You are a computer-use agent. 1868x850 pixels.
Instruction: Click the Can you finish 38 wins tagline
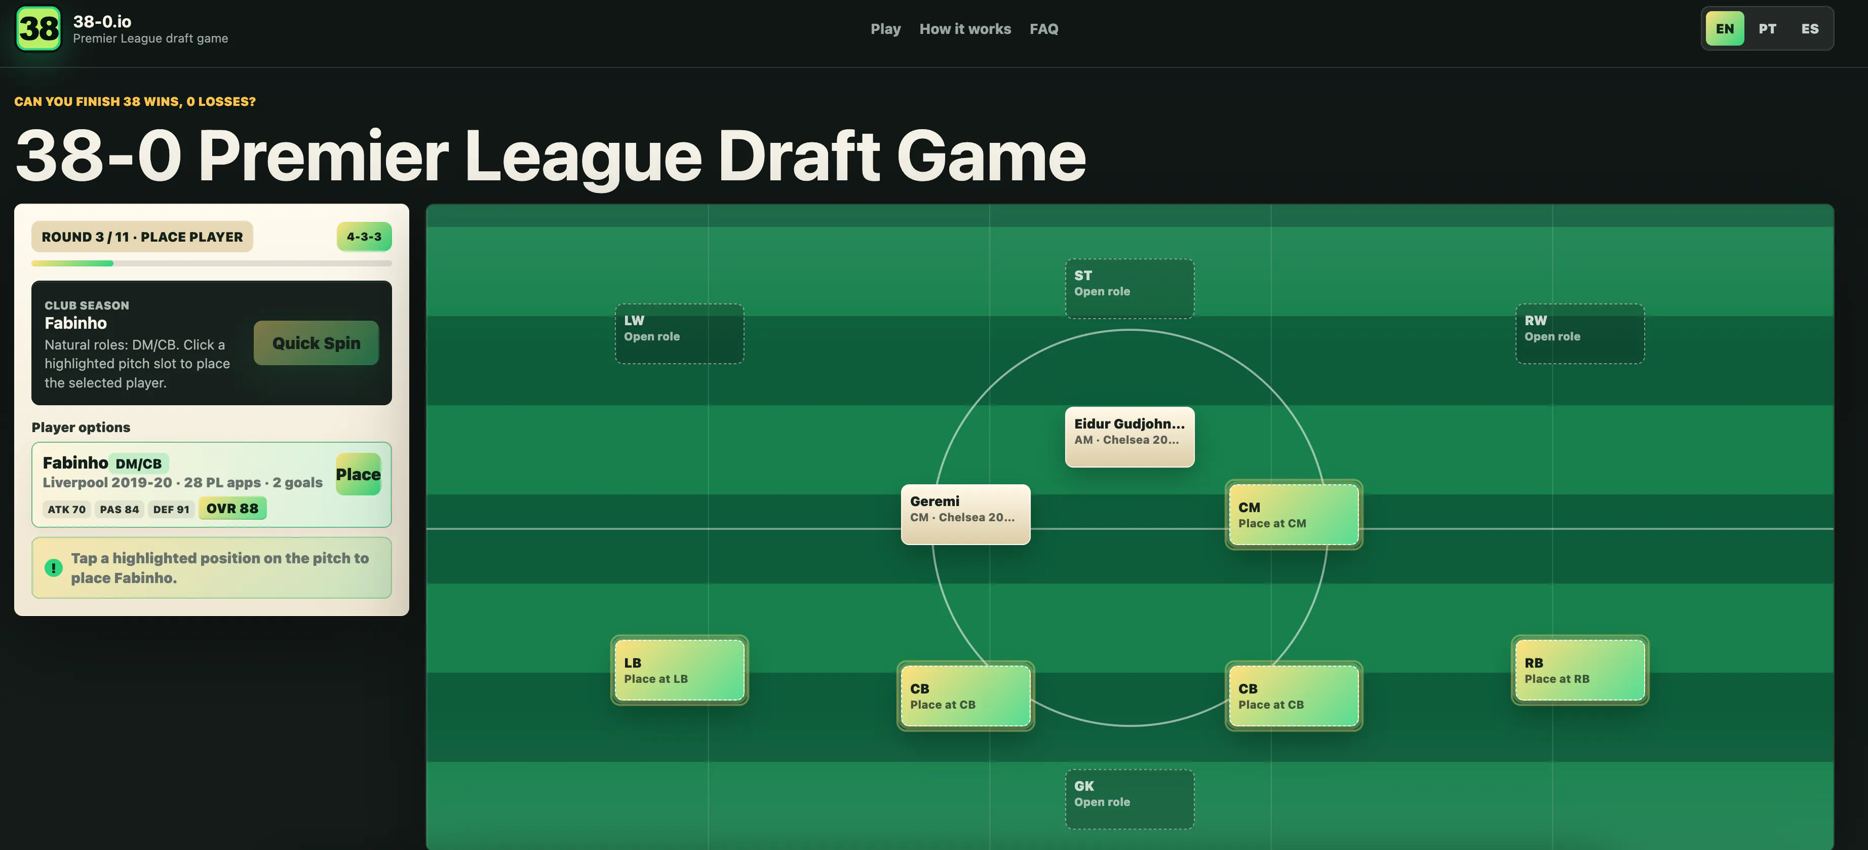pos(135,101)
